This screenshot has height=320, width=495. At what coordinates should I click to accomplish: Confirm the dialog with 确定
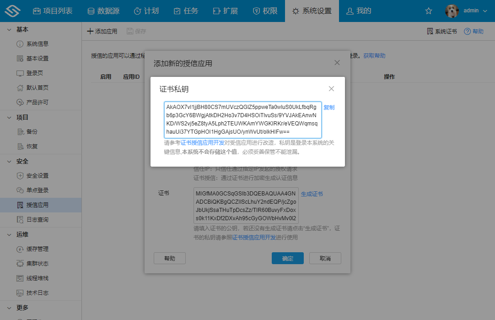(287, 258)
